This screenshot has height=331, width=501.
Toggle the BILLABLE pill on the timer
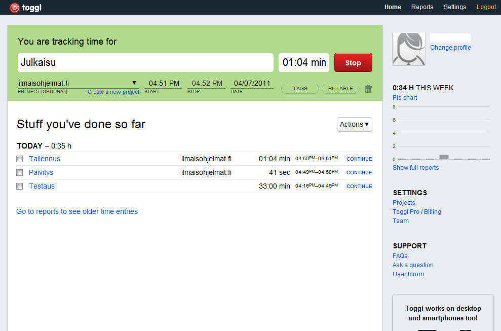340,89
